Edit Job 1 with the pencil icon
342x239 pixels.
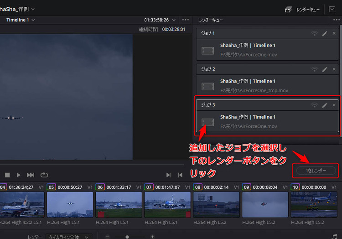(x=325, y=33)
